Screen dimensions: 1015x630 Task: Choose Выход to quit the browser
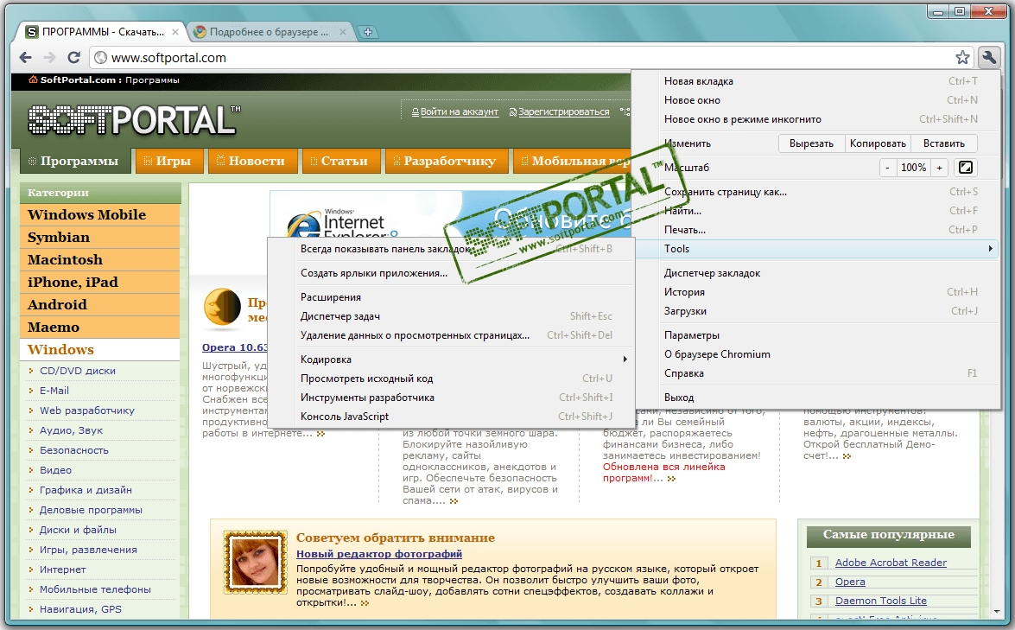click(817, 398)
